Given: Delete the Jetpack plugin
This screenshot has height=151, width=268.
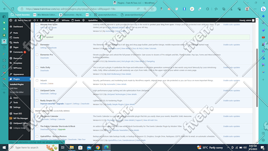Looking at the screenshot, I should [50, 84].
